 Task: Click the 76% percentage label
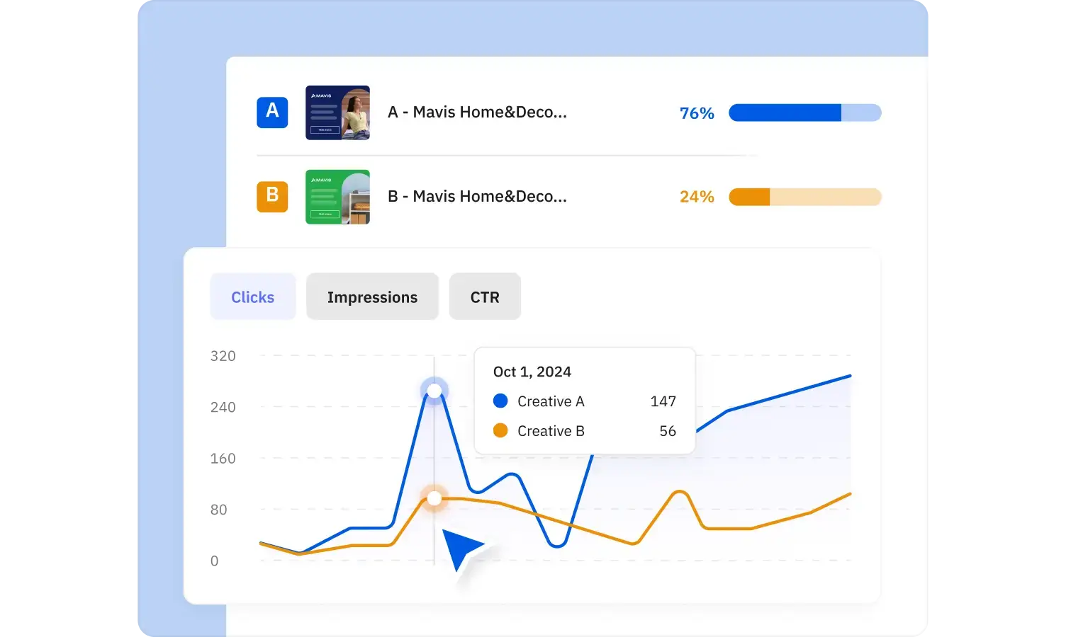point(697,113)
